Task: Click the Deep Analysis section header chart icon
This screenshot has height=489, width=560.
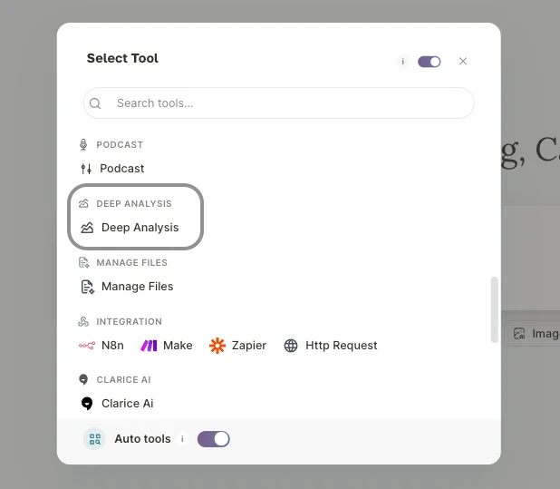Action: [83, 204]
